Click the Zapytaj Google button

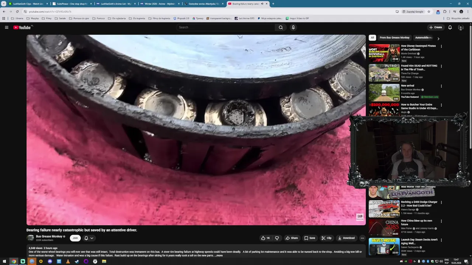coord(413,11)
